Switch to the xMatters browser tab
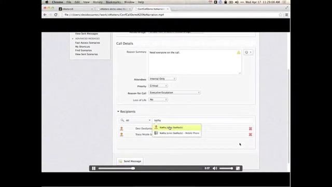The width and height of the screenshot is (332, 187). coord(75,9)
